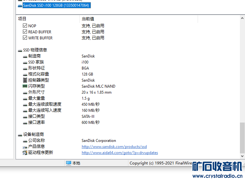The image size is (245, 180).
Task: Click the 接口速率 row icon
Action: (25, 123)
